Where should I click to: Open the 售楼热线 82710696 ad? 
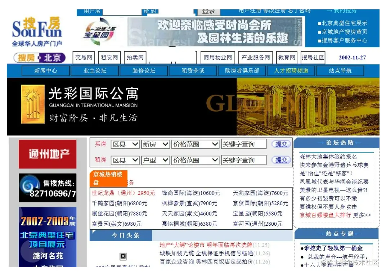[48, 188]
